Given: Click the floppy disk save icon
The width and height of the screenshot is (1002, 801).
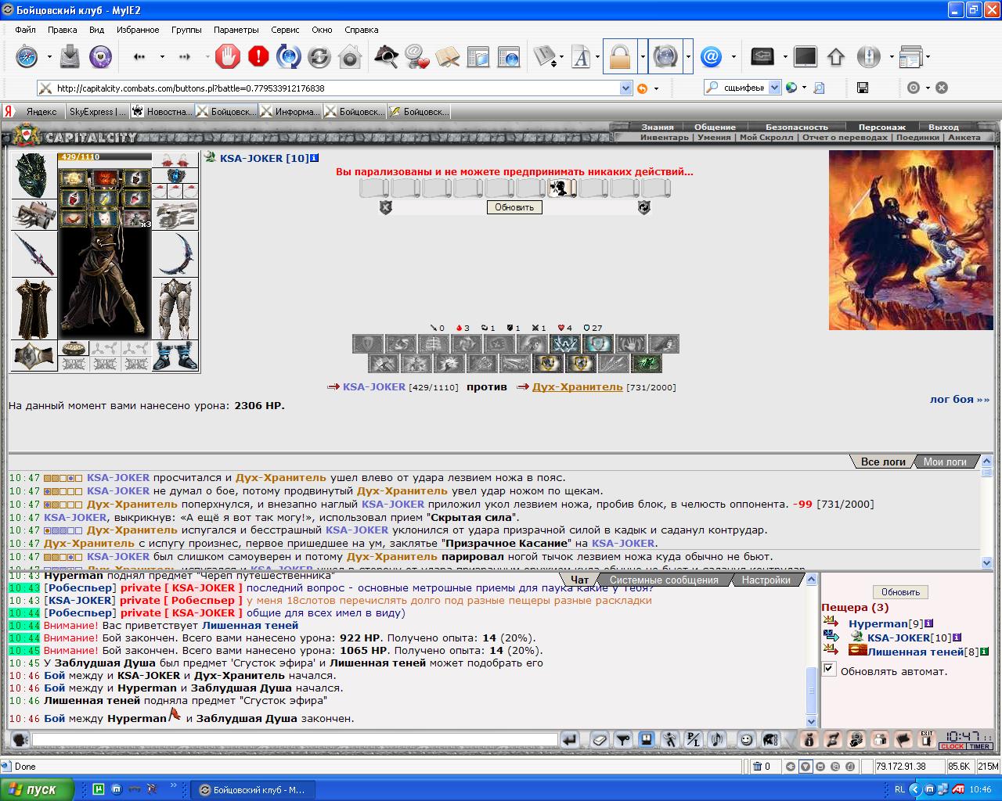Looking at the screenshot, I should [x=862, y=88].
